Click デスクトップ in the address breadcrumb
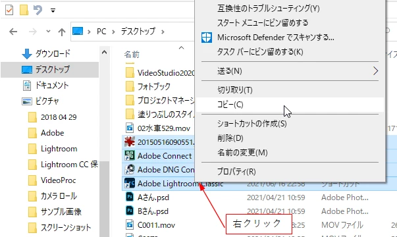This screenshot has width=397, height=237. tap(138, 32)
